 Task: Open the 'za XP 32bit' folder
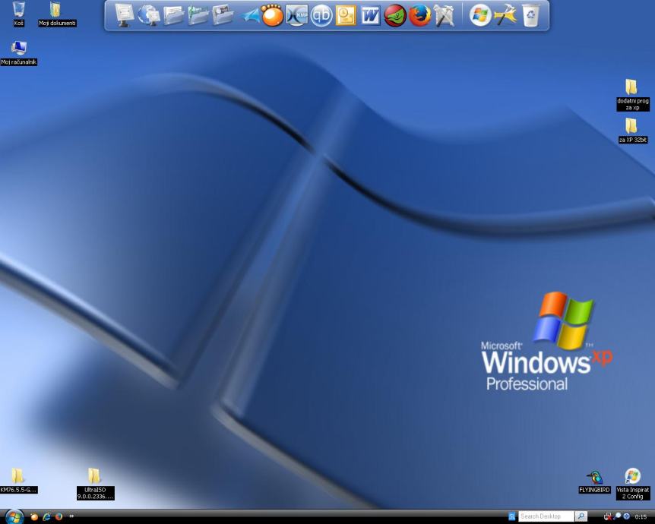[632, 131]
